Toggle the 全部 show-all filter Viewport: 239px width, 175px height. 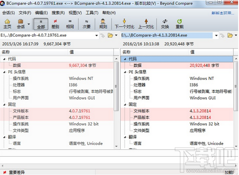(41, 24)
